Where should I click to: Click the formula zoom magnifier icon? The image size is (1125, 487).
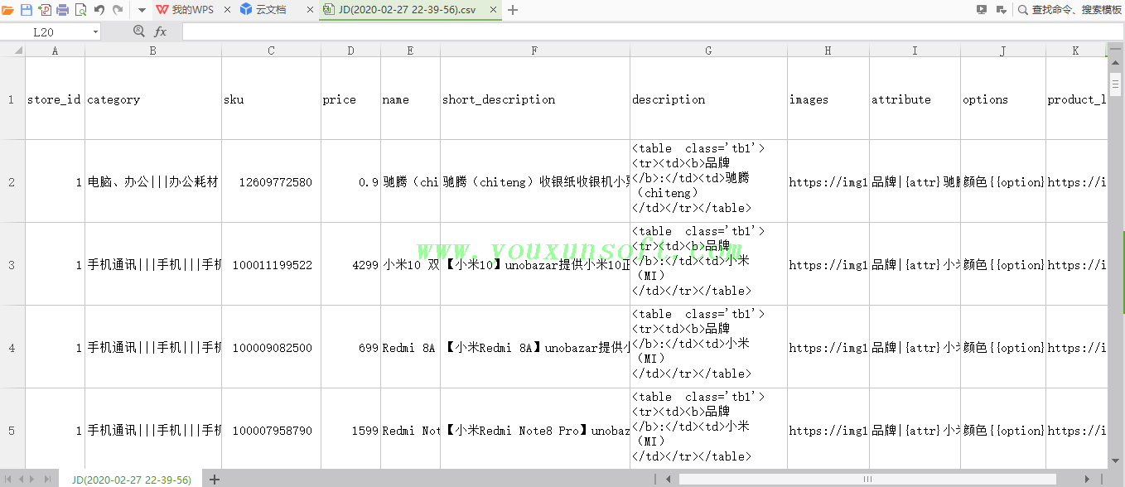point(139,31)
